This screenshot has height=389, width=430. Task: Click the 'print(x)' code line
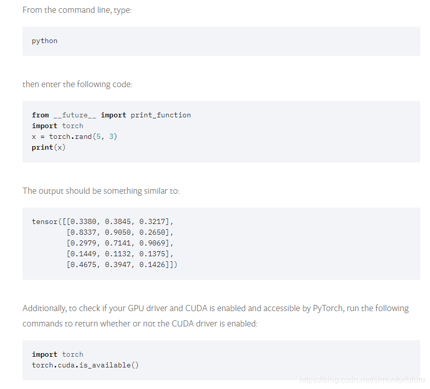coord(49,147)
